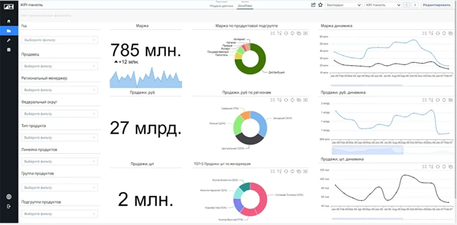Screen dimensions: 457x225
Task: Click the Редактировать button
Action: pyautogui.click(x=436, y=5)
